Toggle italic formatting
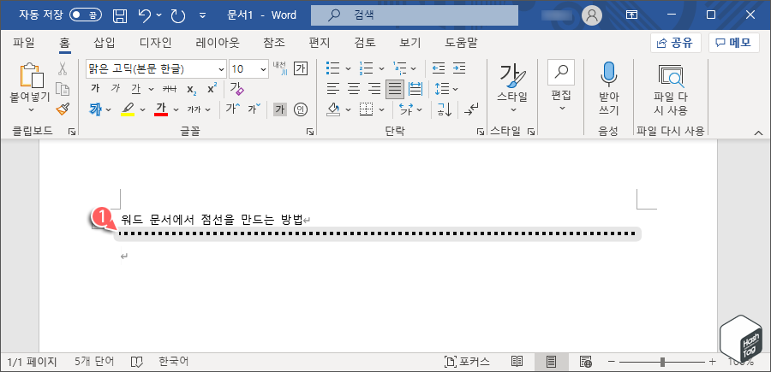Screen dimensions: 771x372 (x=116, y=89)
